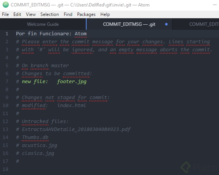Open the File menu
Image resolution: width=219 pixels, height=175 pixels.
[x=5, y=14]
